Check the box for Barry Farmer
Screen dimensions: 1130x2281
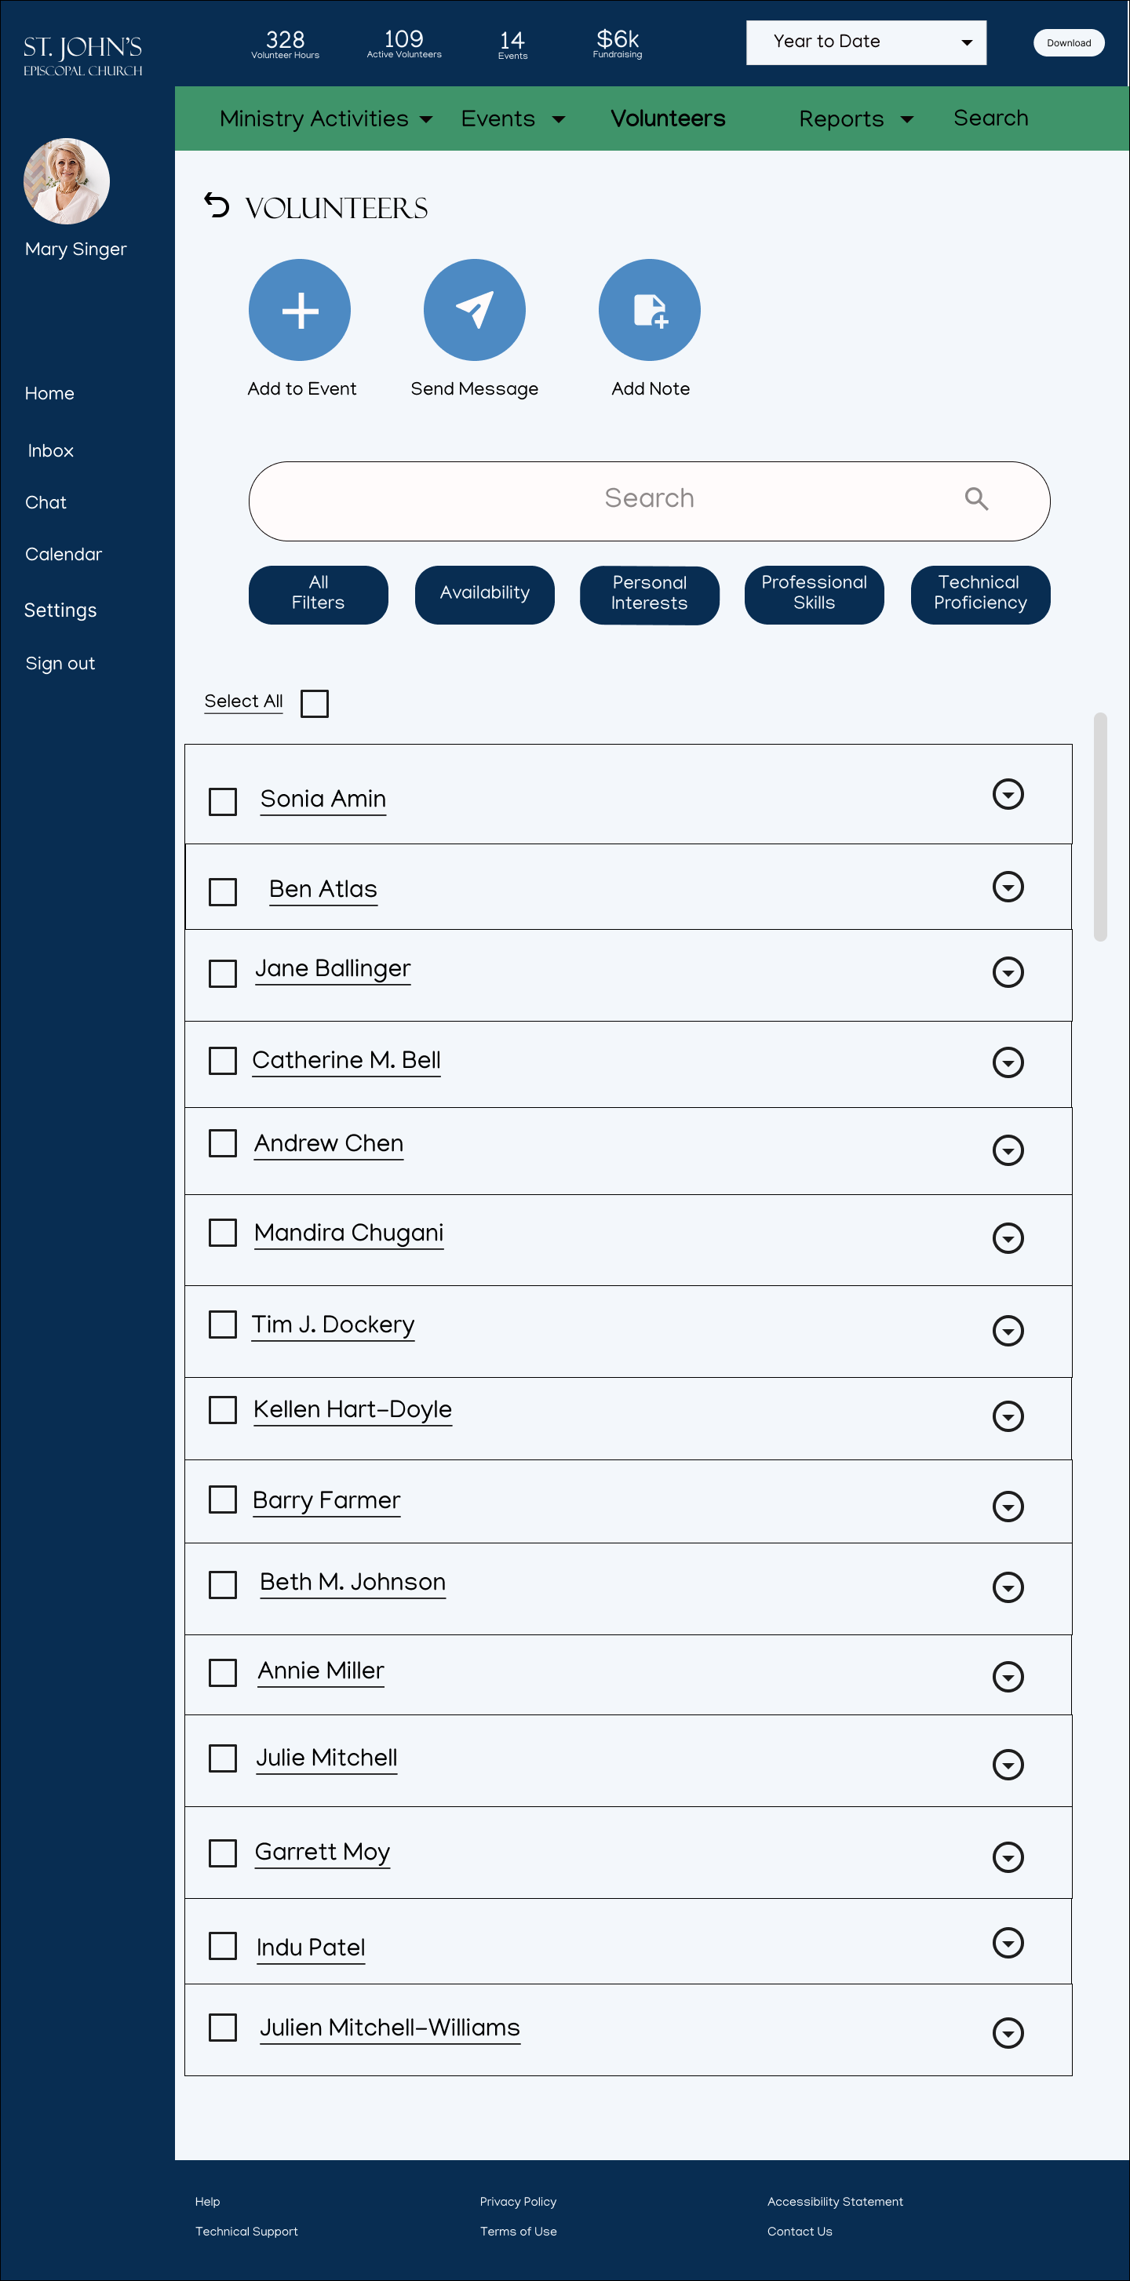[222, 1500]
